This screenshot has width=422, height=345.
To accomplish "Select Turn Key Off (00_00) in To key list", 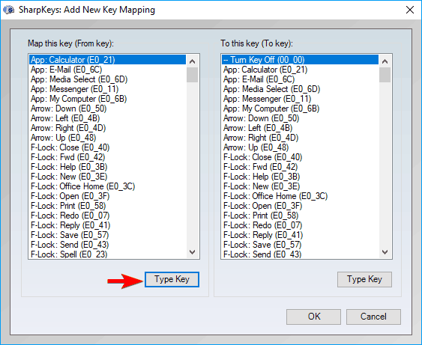I will click(300, 60).
